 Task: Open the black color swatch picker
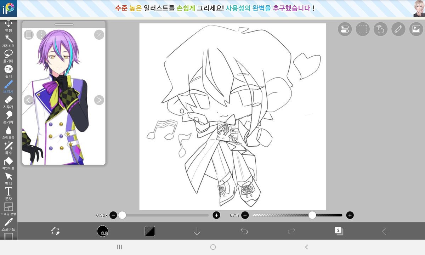pyautogui.click(x=150, y=231)
